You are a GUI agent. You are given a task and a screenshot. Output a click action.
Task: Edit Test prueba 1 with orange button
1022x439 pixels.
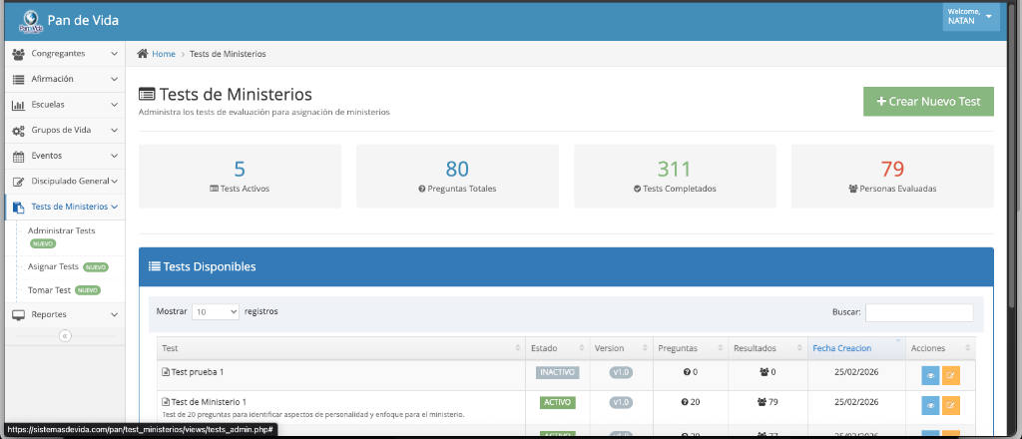(x=951, y=375)
